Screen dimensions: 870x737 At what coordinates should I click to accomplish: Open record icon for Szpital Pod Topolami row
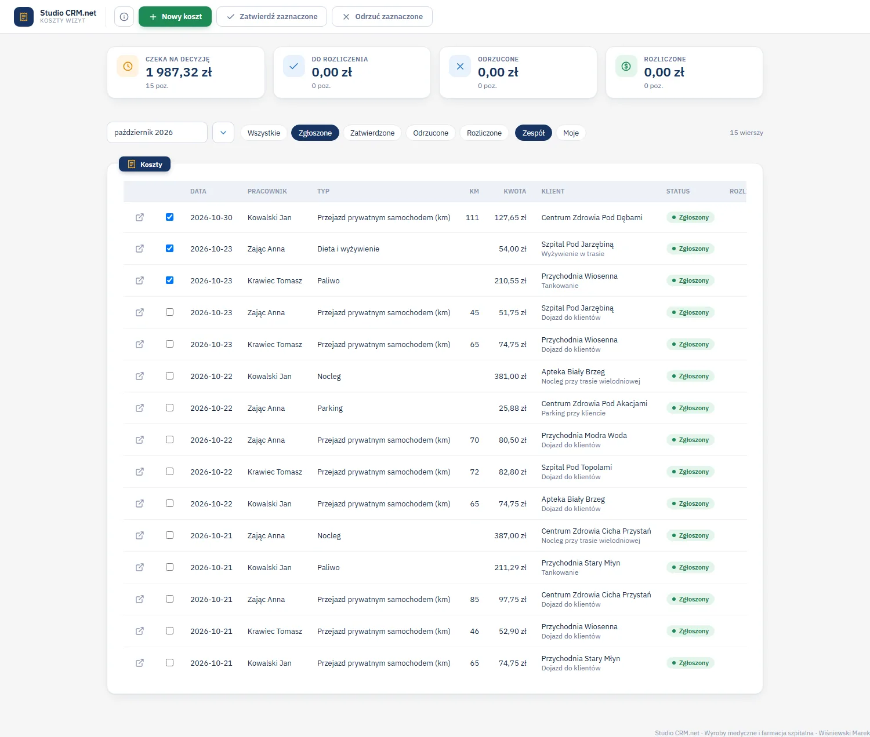coord(140,472)
